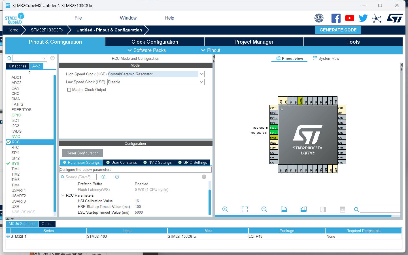
Task: Click the pin search input field
Action: (x=380, y=209)
